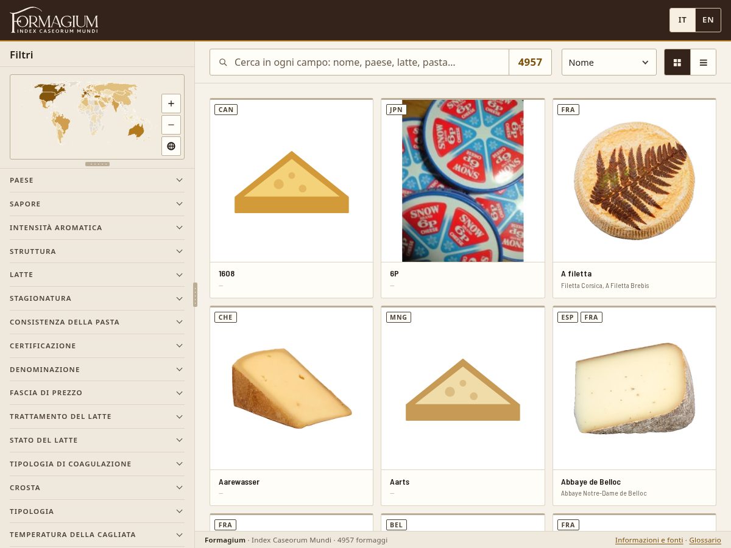This screenshot has height=548, width=731.
Task: Expand the Fascia di Prezzo filter
Action: pyautogui.click(x=97, y=393)
